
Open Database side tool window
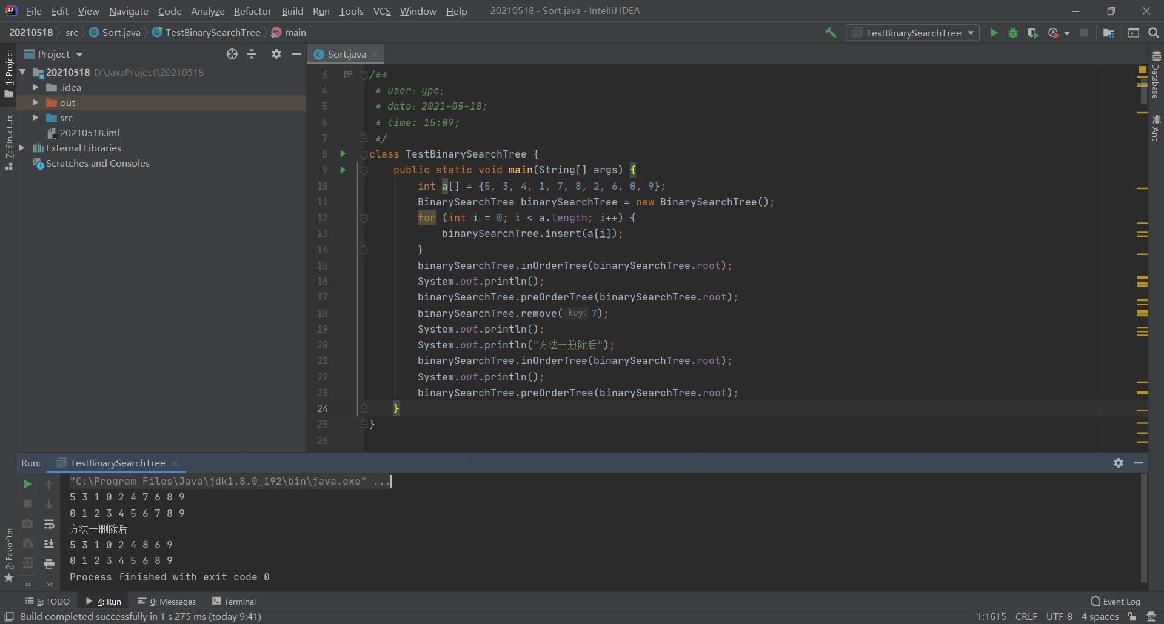pos(1156,75)
